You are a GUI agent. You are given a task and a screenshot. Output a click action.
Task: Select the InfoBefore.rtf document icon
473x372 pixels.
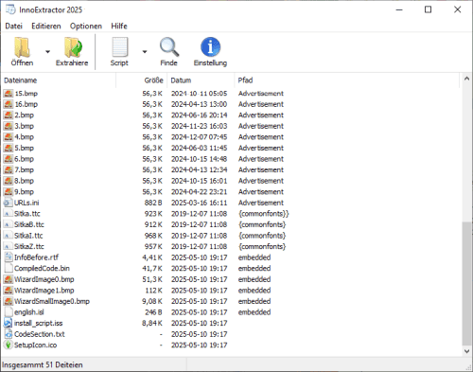(9, 257)
